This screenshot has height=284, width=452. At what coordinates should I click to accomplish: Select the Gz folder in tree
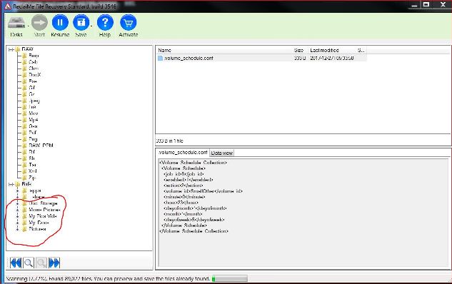pyautogui.click(x=31, y=94)
